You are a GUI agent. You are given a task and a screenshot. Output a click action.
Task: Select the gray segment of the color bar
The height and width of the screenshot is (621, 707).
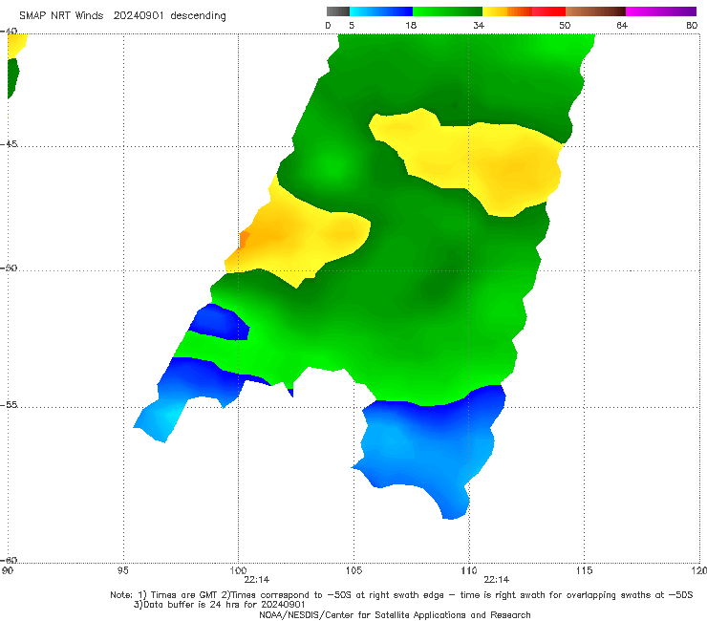click(338, 11)
